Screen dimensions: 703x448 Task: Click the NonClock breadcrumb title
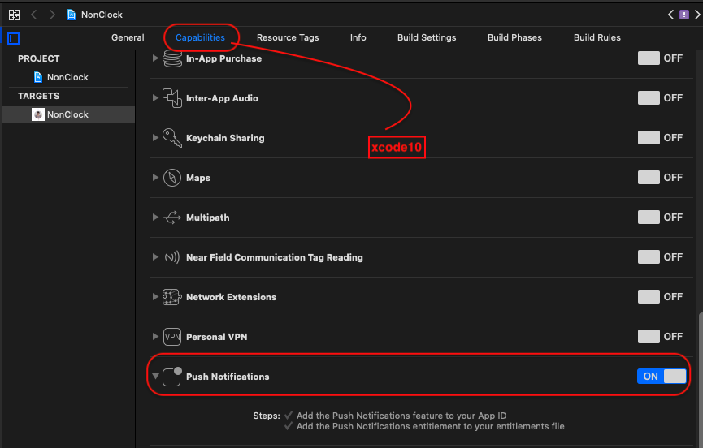tap(102, 15)
